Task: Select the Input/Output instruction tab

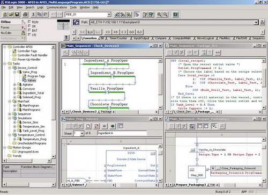Action: pyautogui.click(x=142, y=38)
